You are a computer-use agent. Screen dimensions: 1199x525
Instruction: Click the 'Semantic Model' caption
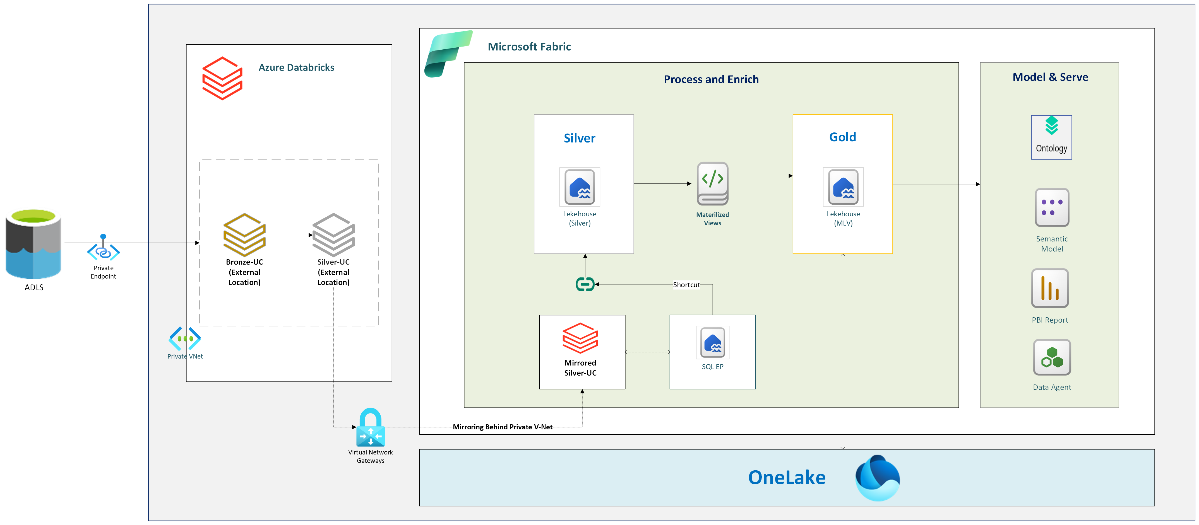(x=1051, y=244)
